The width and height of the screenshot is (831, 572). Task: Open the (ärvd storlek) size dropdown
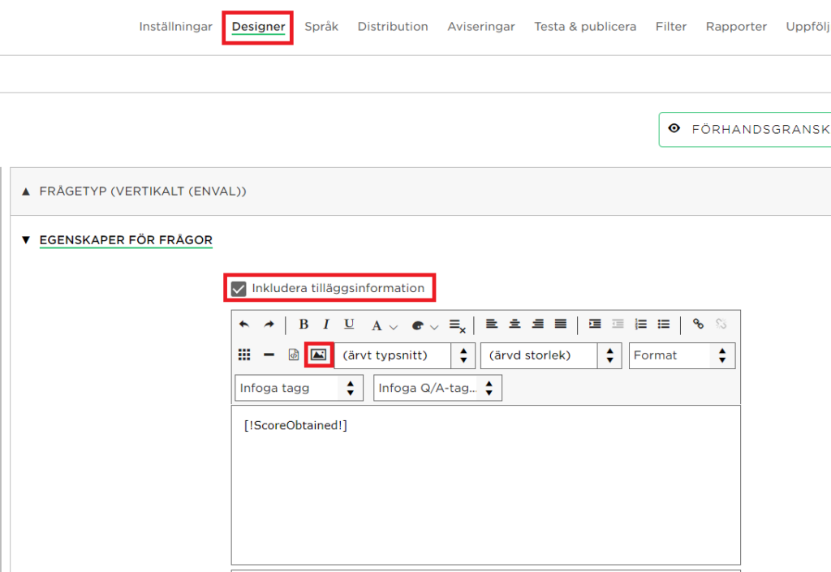click(x=550, y=355)
